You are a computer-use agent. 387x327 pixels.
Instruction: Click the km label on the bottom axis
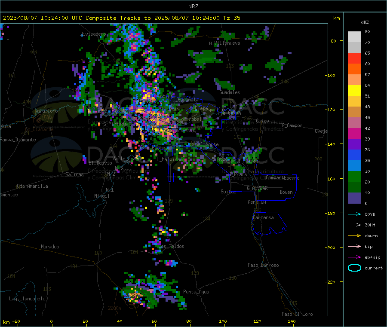click(6, 322)
